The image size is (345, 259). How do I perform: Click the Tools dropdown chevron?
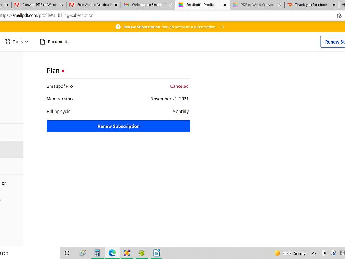click(x=26, y=42)
